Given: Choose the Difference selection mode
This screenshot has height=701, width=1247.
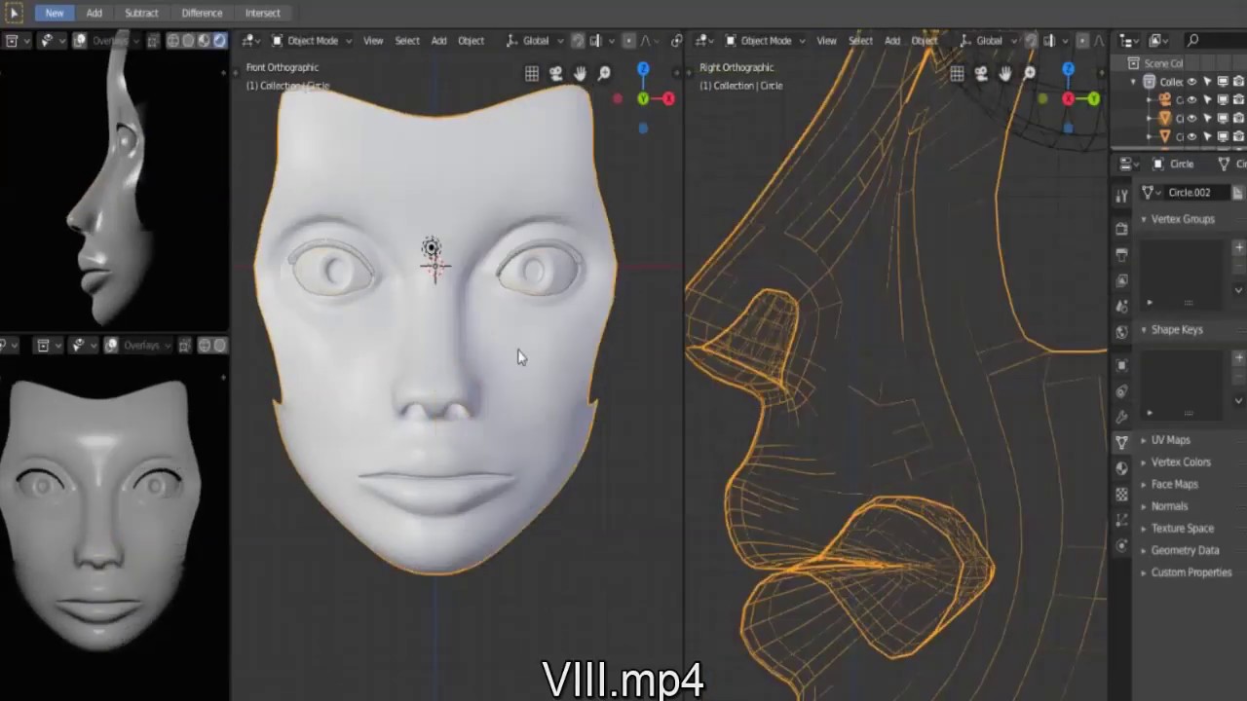Looking at the screenshot, I should coord(202,13).
